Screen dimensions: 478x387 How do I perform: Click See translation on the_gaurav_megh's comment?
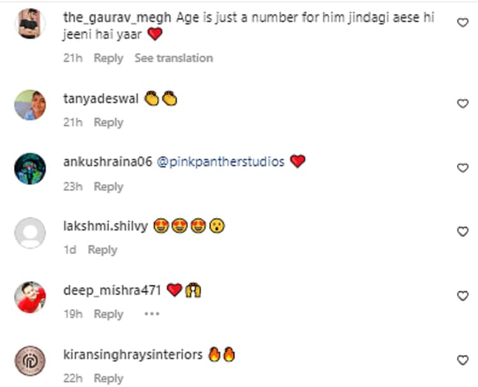(173, 58)
